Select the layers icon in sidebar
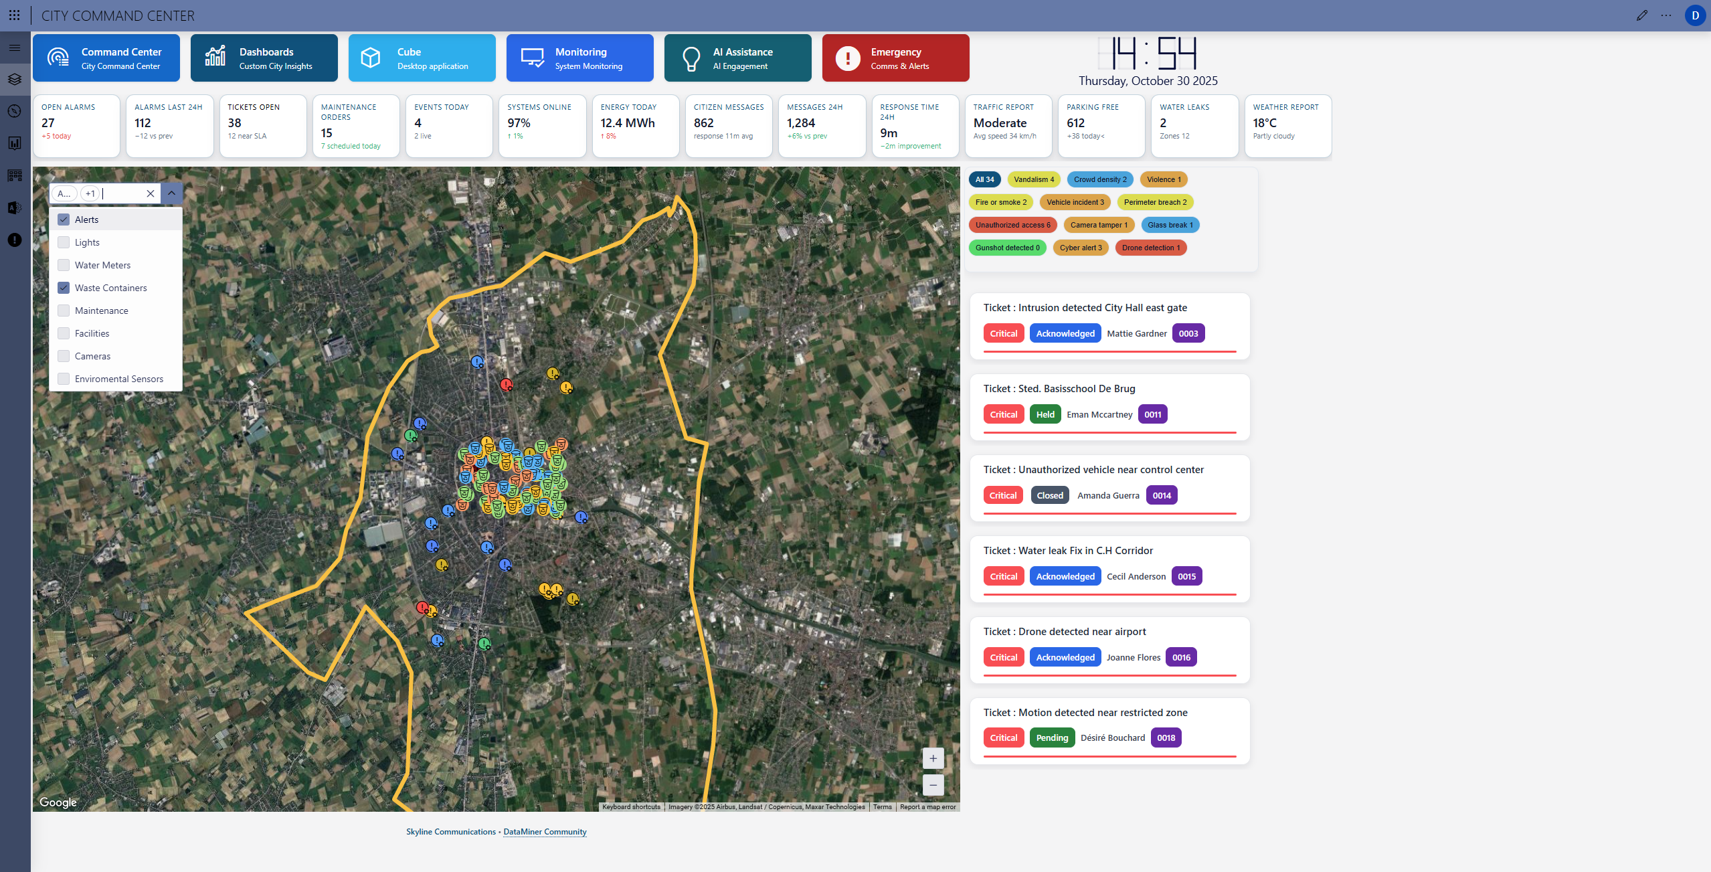Viewport: 1711px width, 872px height. point(15,79)
